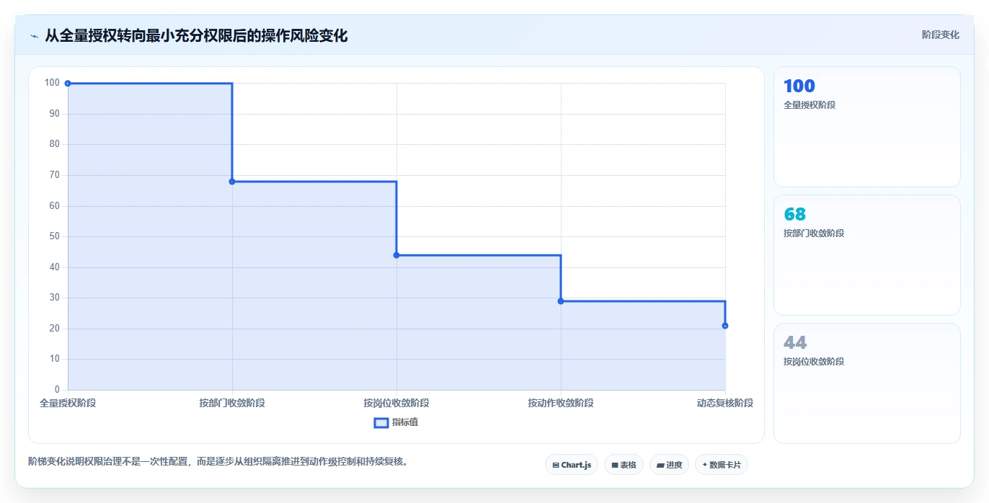The width and height of the screenshot is (989, 503).
Task: Click the x-axis label 按动作收敛阶段
Action: tap(561, 403)
